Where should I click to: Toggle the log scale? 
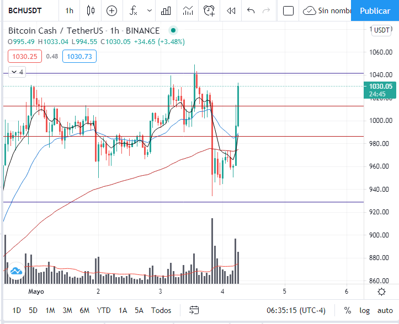point(364,311)
